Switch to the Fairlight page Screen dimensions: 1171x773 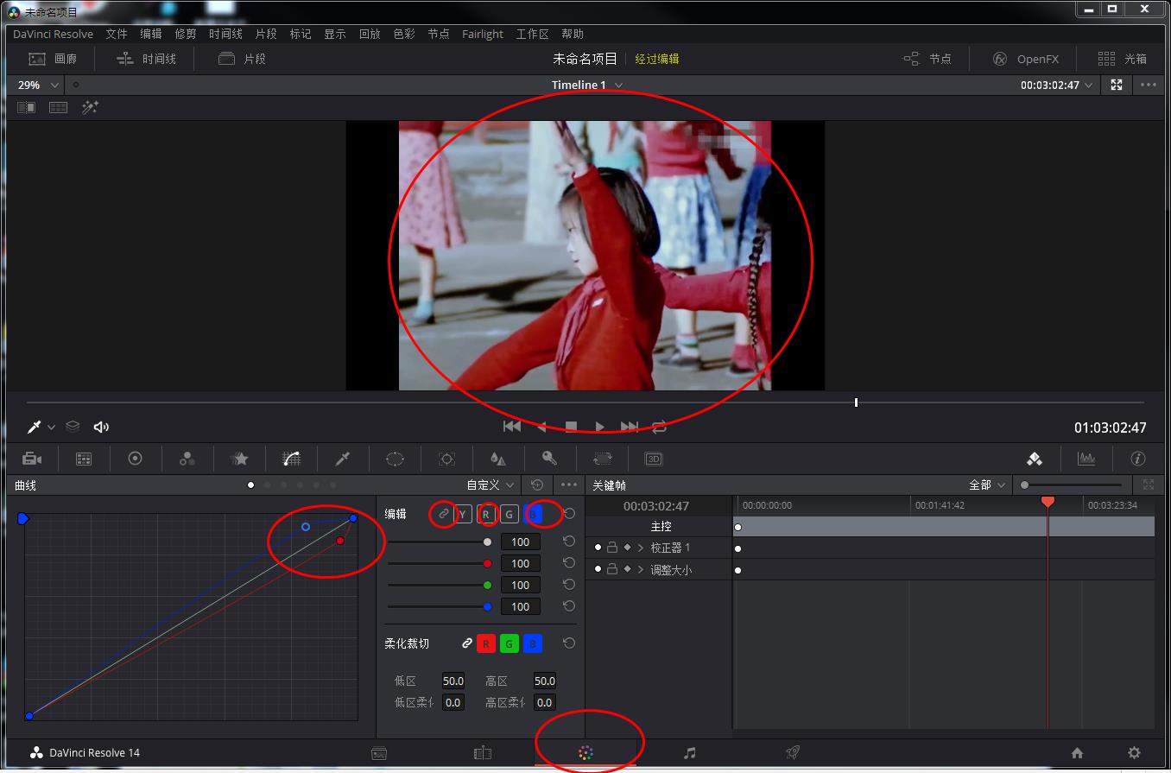coord(689,753)
